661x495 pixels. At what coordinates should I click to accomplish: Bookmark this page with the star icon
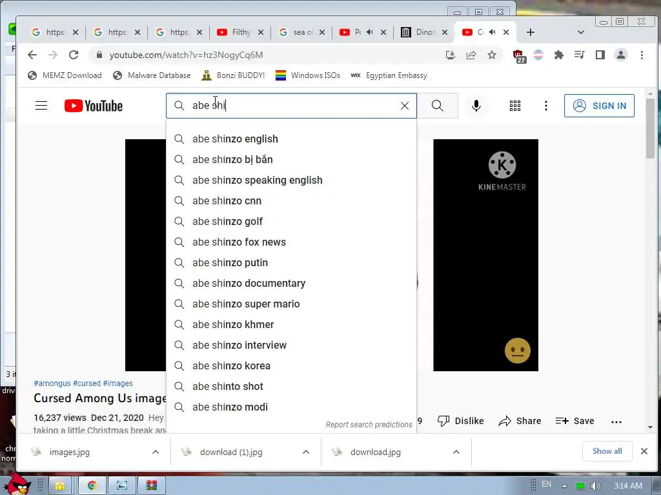pos(491,55)
